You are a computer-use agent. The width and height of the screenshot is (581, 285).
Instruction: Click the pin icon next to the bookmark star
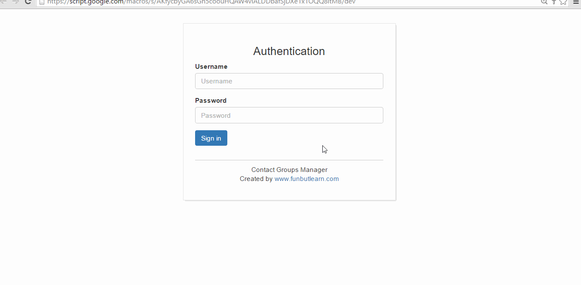click(x=554, y=2)
